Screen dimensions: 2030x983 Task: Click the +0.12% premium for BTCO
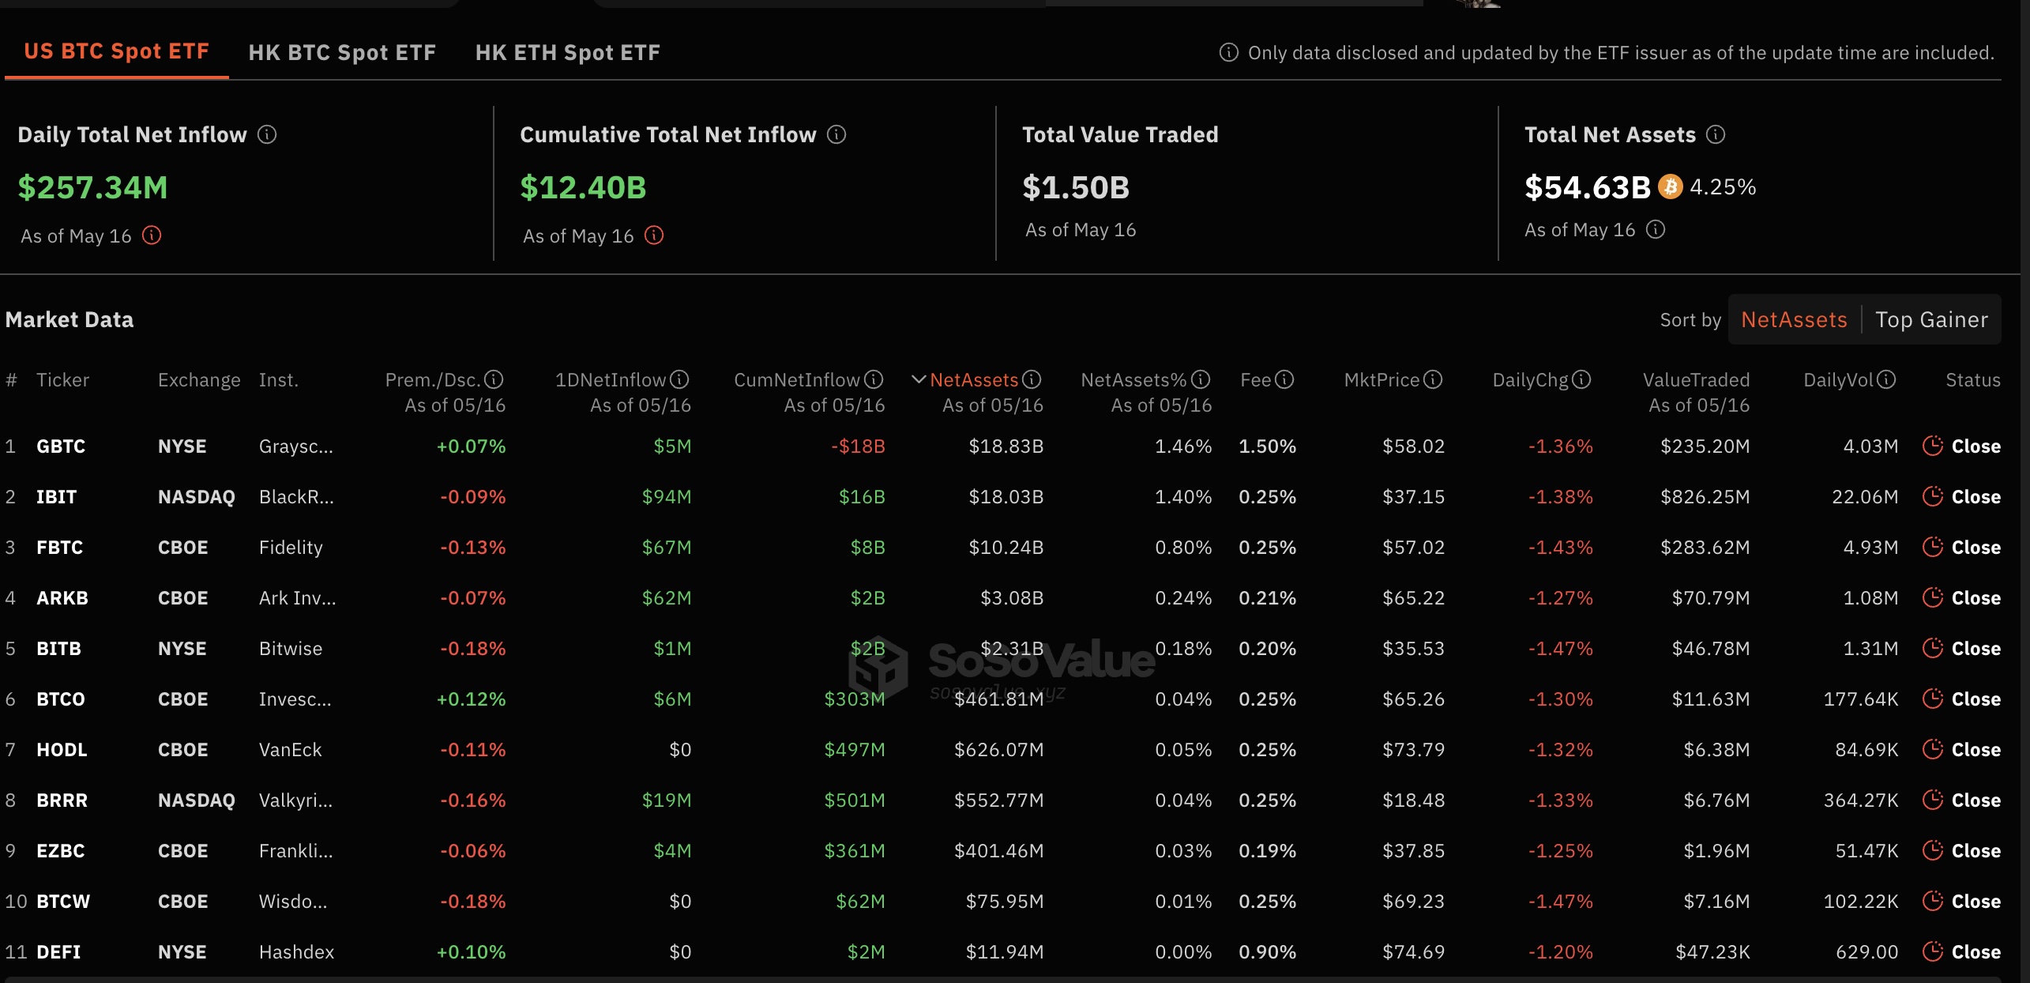click(471, 699)
